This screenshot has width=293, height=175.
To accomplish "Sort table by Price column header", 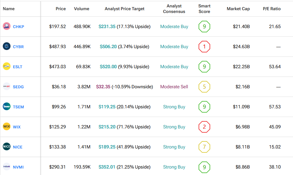I will pyautogui.click(x=61, y=9).
